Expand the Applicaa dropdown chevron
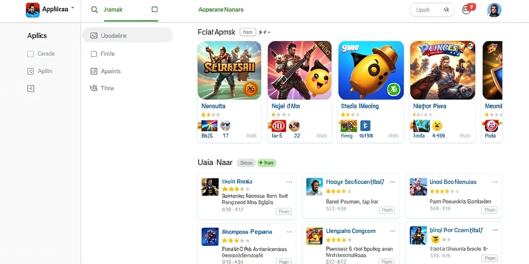The height and width of the screenshot is (264, 529). [72, 8]
